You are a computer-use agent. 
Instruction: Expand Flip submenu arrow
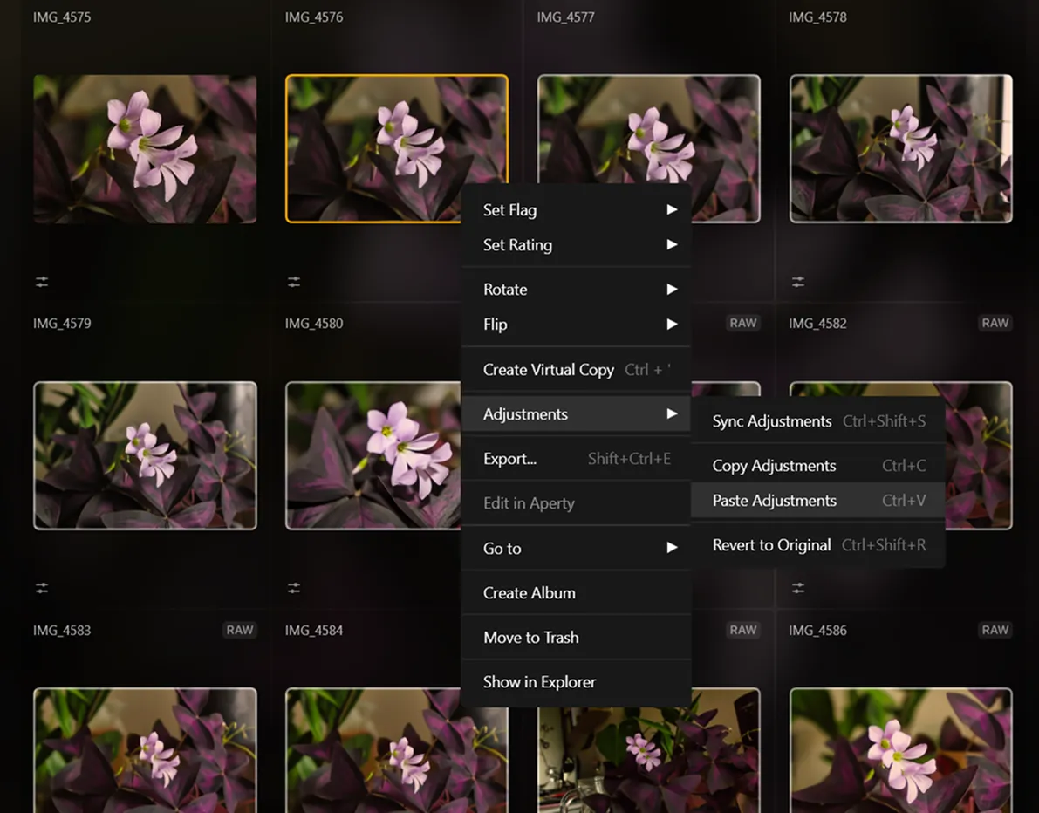tap(671, 324)
